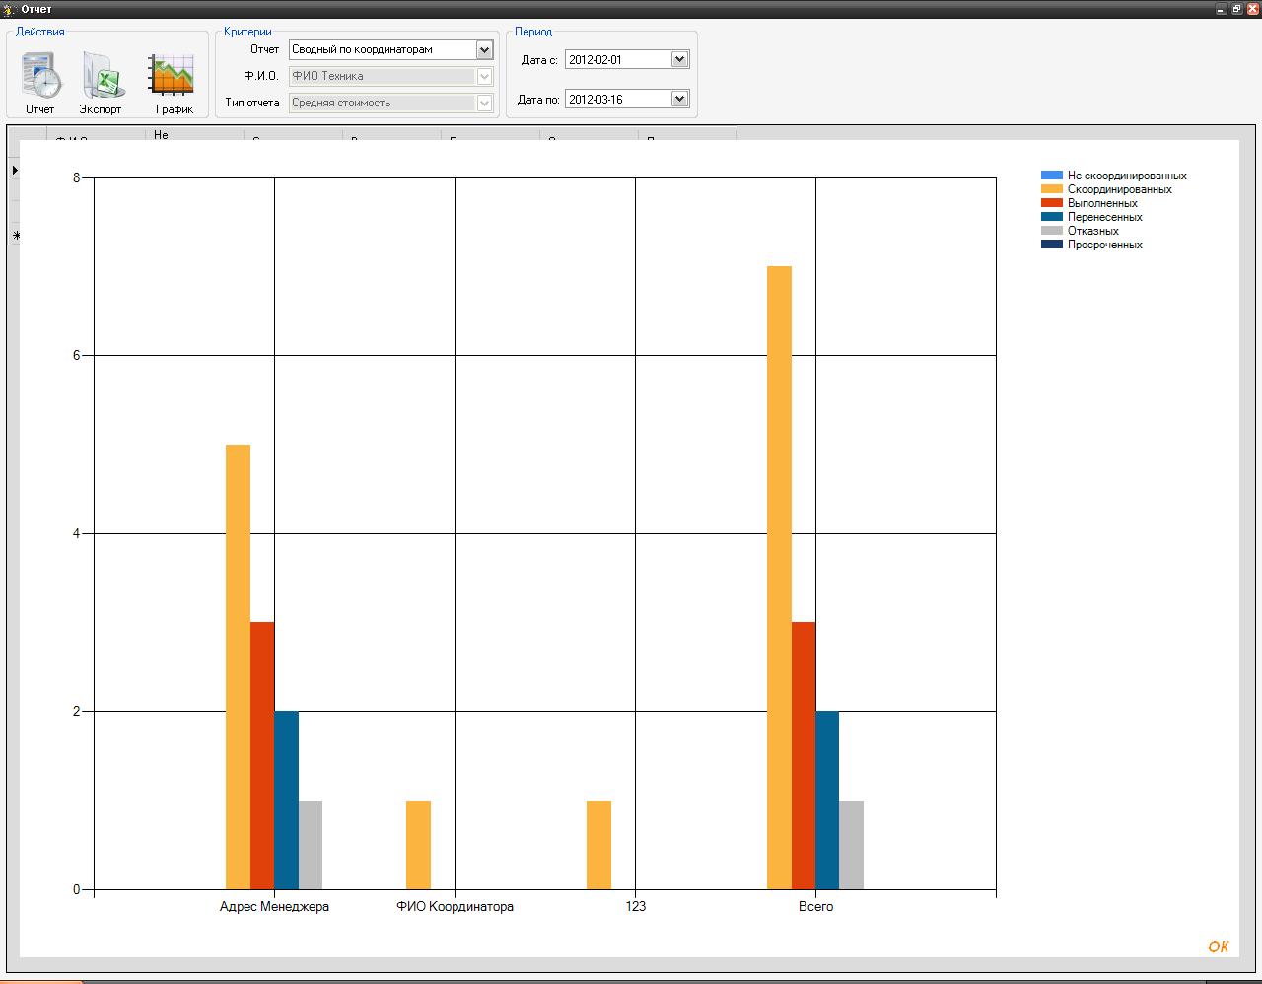Click the 'Всего' axis label
The width and height of the screenshot is (1262, 984).
[x=815, y=907]
